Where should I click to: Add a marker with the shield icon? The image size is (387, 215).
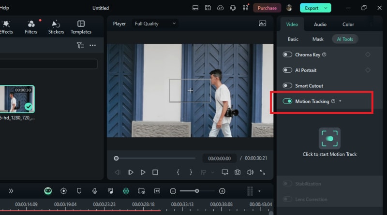coord(79,191)
